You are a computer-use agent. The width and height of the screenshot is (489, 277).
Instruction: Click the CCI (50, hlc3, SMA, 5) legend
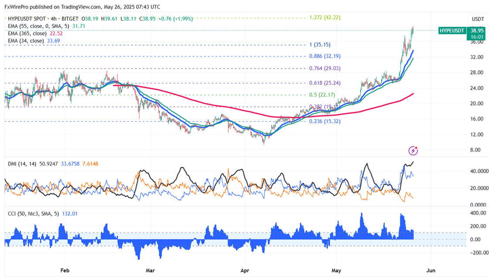click(x=34, y=214)
